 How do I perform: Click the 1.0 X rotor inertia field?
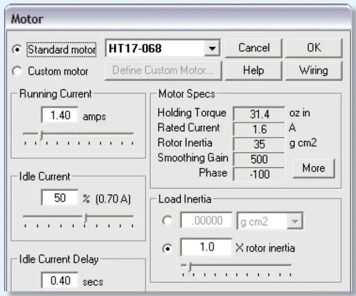tap(206, 247)
